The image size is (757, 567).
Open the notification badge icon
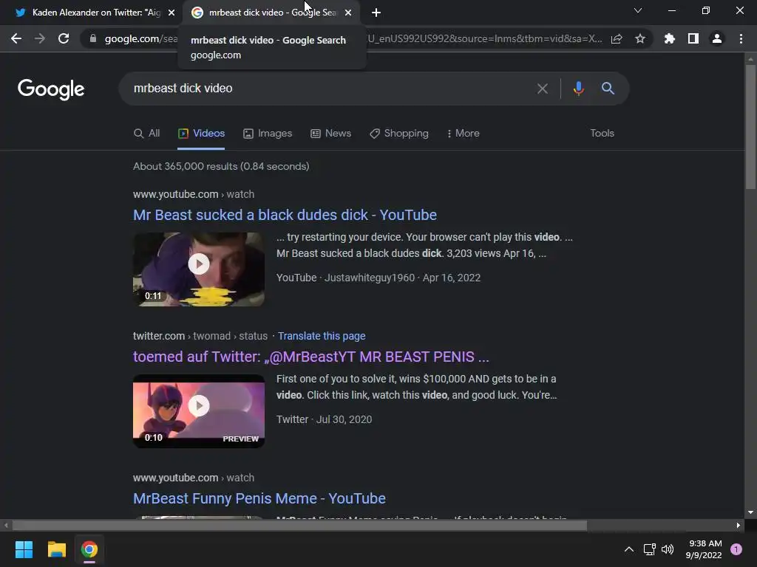[x=736, y=549]
